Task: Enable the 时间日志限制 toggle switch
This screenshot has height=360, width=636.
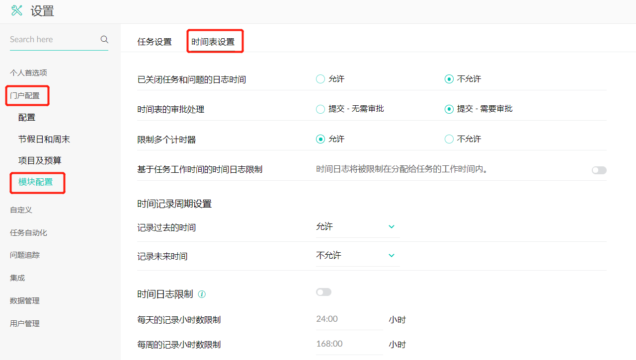Action: coord(323,292)
